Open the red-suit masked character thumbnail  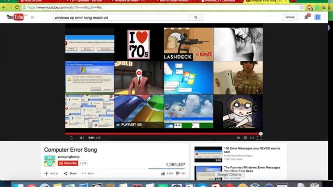[139, 77]
